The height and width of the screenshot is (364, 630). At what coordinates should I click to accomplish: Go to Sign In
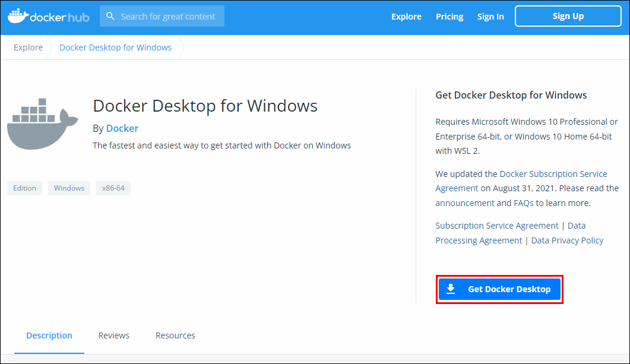(x=490, y=17)
